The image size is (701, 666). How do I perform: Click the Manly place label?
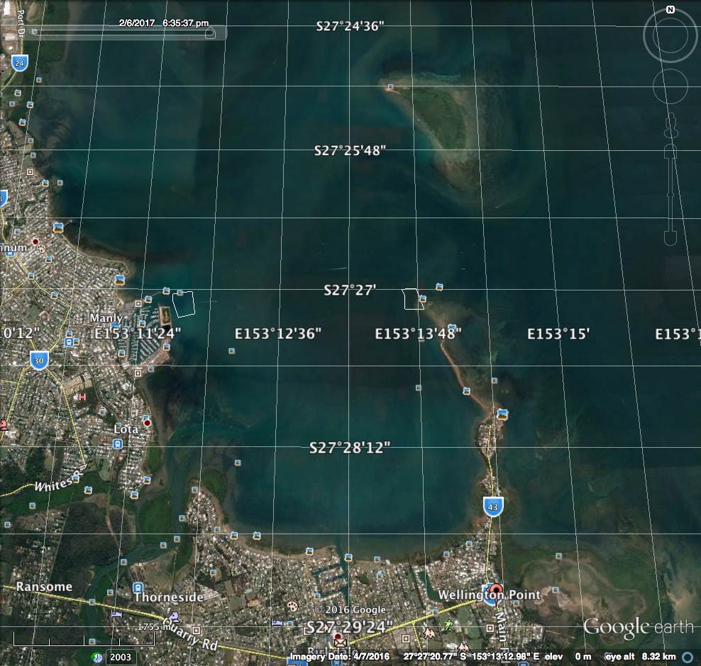(105, 319)
